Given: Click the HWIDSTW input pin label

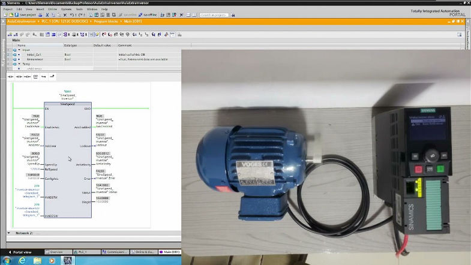Looking at the screenshot, I should pyautogui.click(x=51, y=197).
